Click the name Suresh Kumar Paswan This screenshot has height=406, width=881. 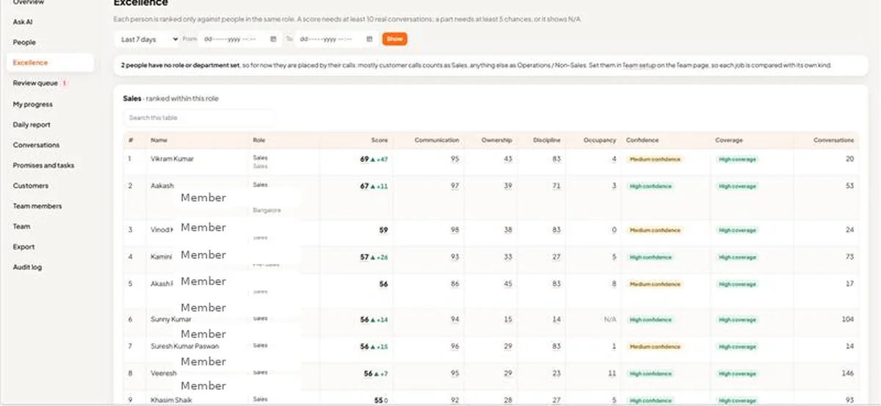coord(184,346)
